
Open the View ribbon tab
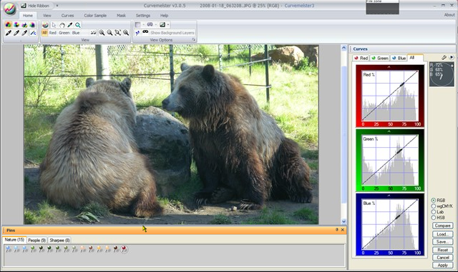[x=47, y=16]
